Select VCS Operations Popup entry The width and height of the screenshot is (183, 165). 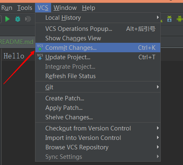click(98, 29)
